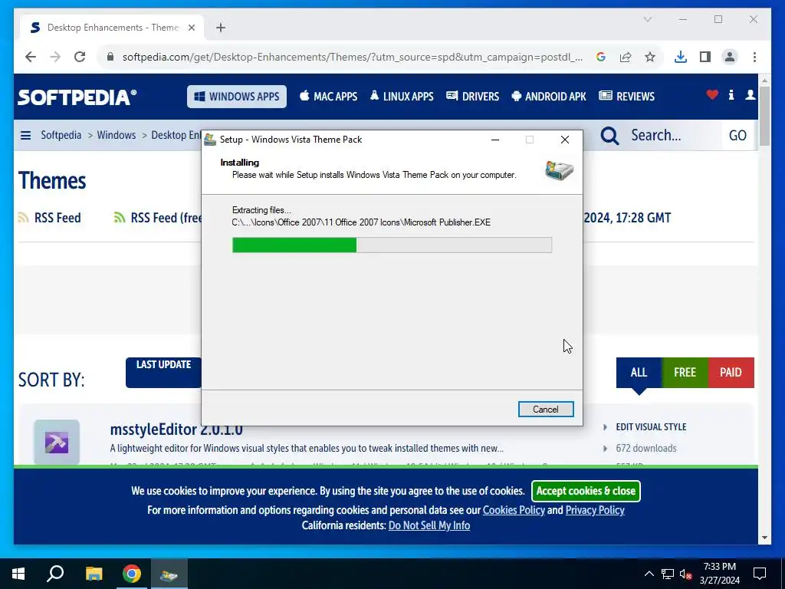Open Windows taskbar search
785x589 pixels.
click(x=55, y=574)
